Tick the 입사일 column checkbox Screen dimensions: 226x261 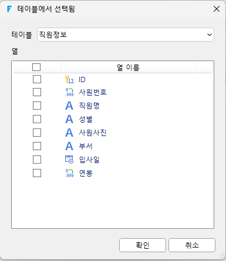tap(37, 160)
